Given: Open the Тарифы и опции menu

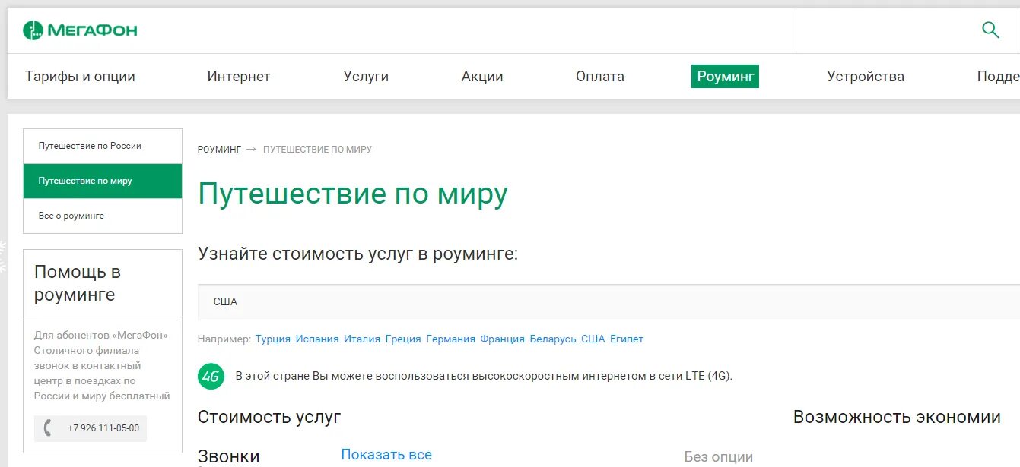Looking at the screenshot, I should (80, 77).
